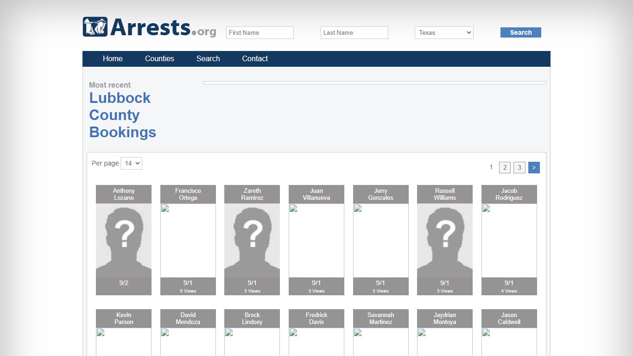
Task: Open the Counties menu item
Action: 159,58
